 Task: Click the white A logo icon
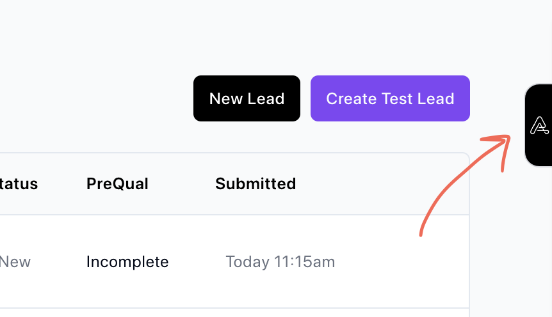[539, 126]
